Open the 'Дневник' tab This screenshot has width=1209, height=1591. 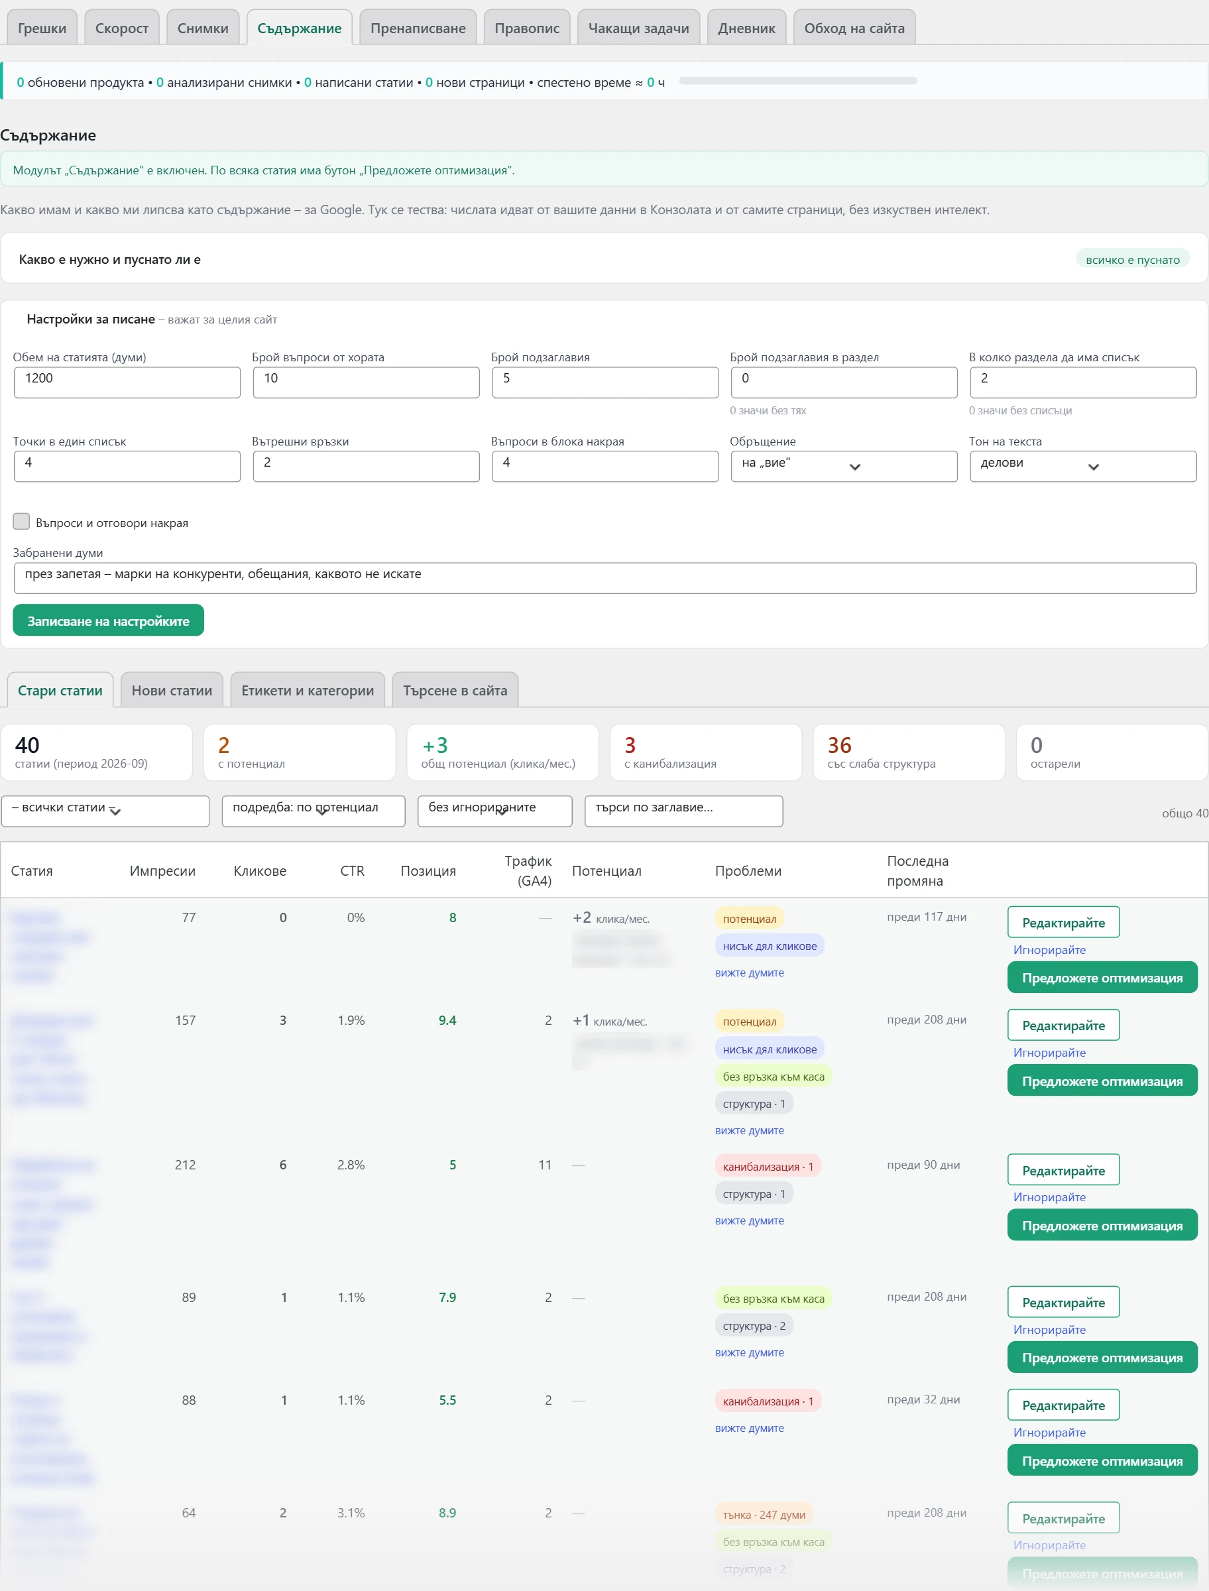pos(746,28)
